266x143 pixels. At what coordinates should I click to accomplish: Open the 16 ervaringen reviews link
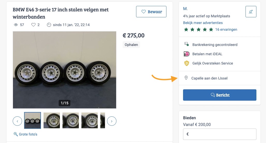(226, 29)
